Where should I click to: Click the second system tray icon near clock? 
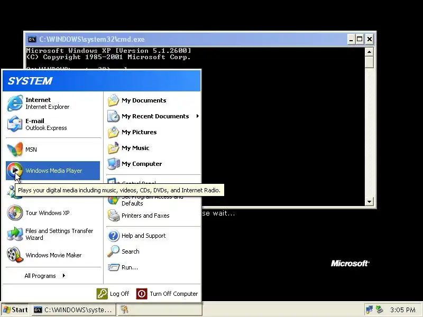(x=379, y=310)
